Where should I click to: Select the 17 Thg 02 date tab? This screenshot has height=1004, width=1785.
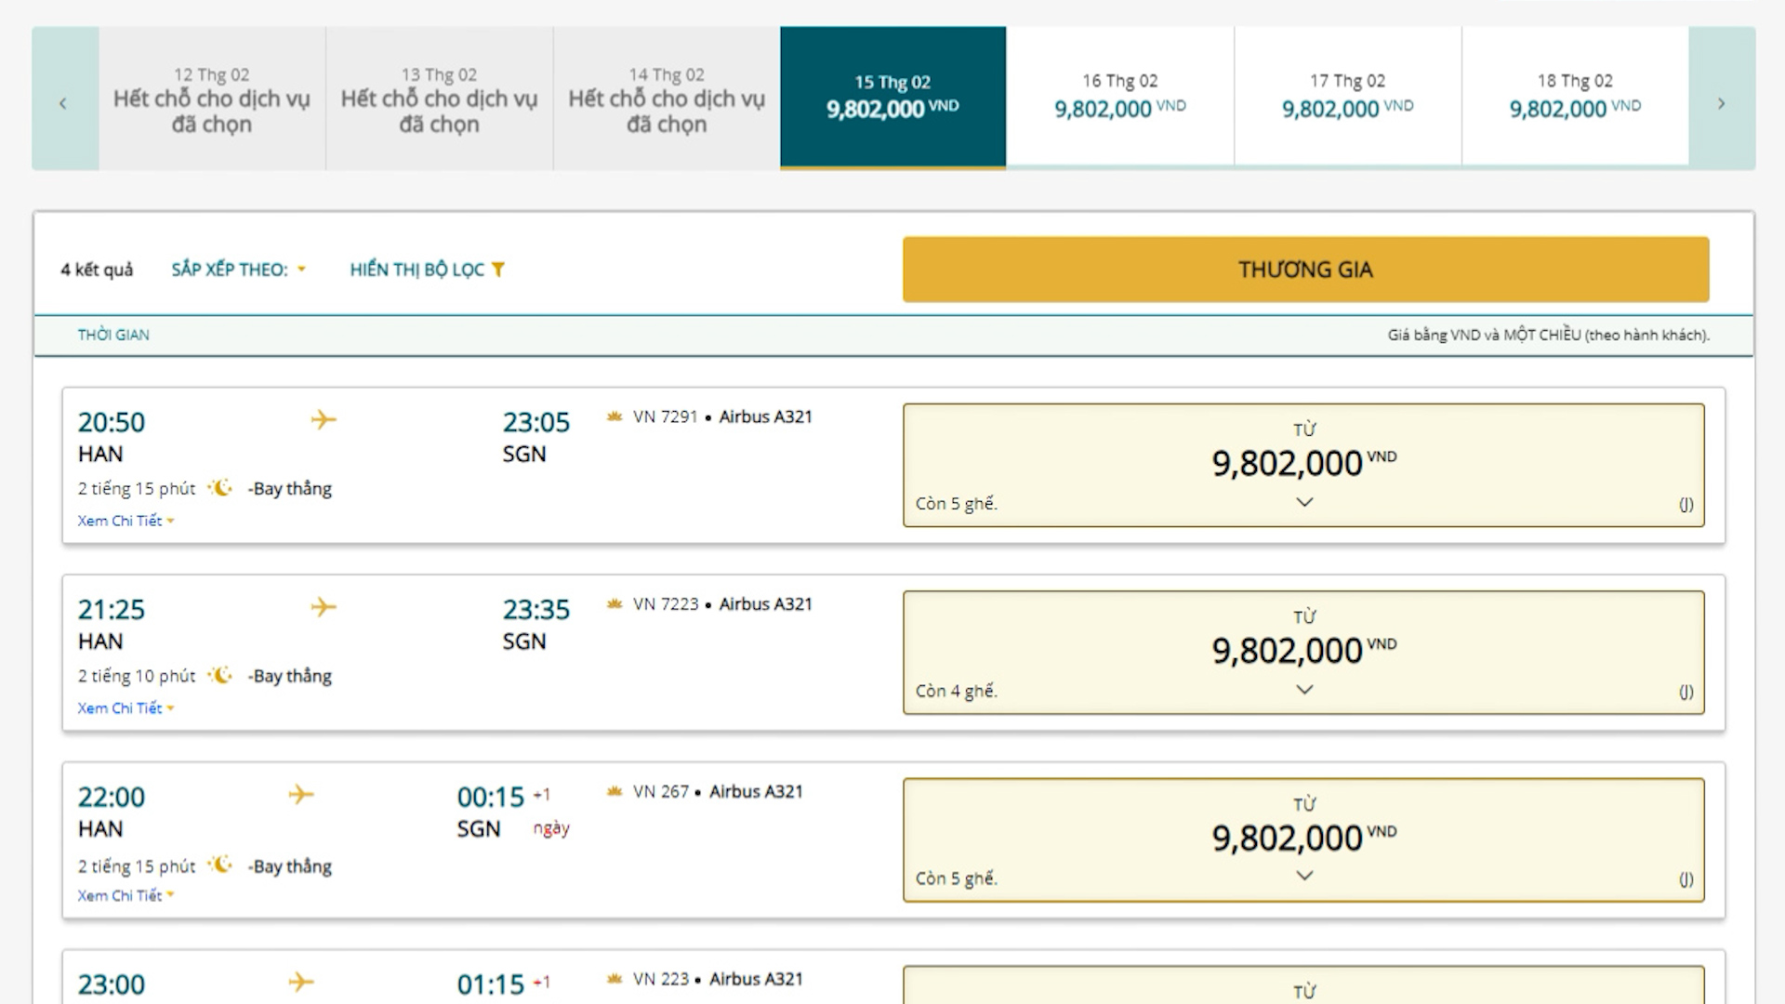pyautogui.click(x=1348, y=97)
